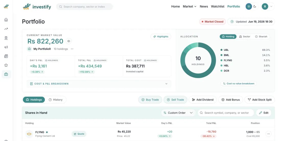This screenshot has height=141, width=286.
Task: Focus the symbol, company, or sector search
Action: [x=226, y=113]
